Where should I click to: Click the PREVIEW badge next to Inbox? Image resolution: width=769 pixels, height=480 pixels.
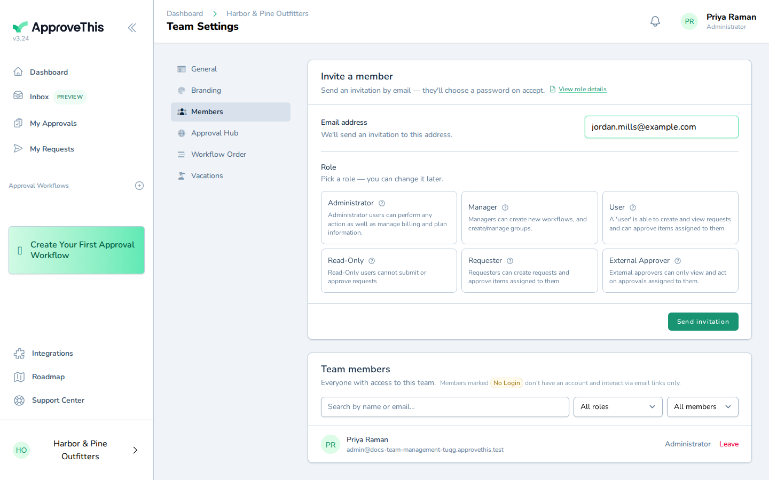70,97
